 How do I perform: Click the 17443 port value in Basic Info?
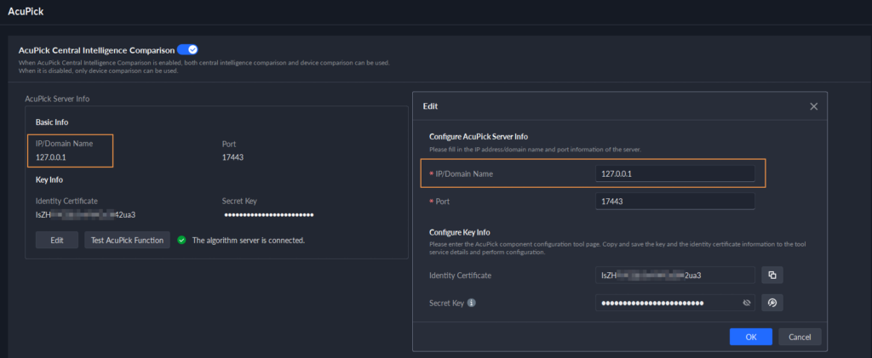(x=234, y=156)
